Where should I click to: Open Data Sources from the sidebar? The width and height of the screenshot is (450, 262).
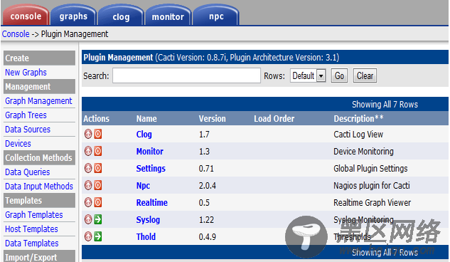pos(28,130)
